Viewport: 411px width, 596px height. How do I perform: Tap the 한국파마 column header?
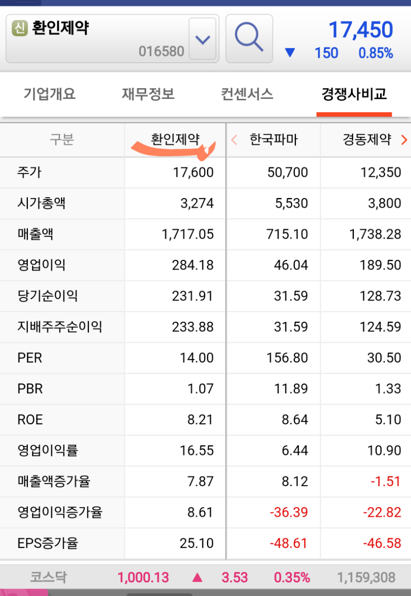273,140
